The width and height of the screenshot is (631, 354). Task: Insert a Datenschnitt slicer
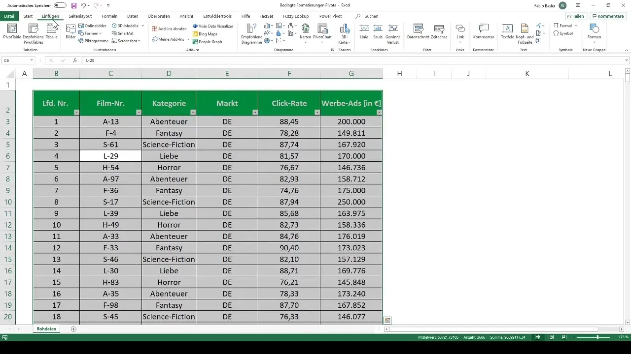[x=419, y=31]
